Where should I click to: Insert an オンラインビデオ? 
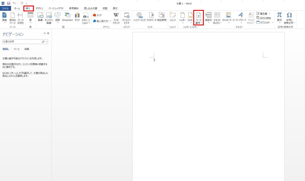pyautogui.click(x=127, y=18)
